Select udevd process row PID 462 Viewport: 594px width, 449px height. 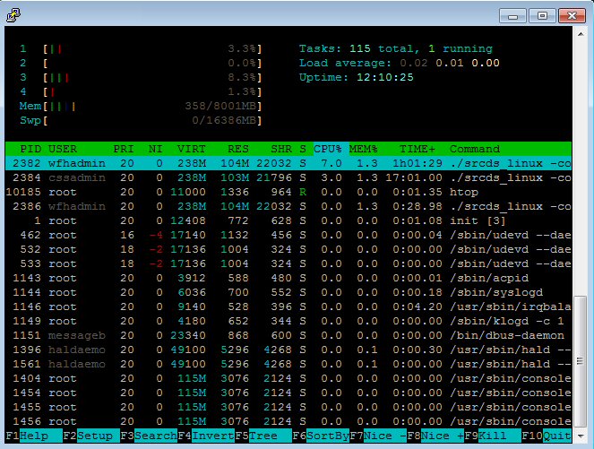288,236
